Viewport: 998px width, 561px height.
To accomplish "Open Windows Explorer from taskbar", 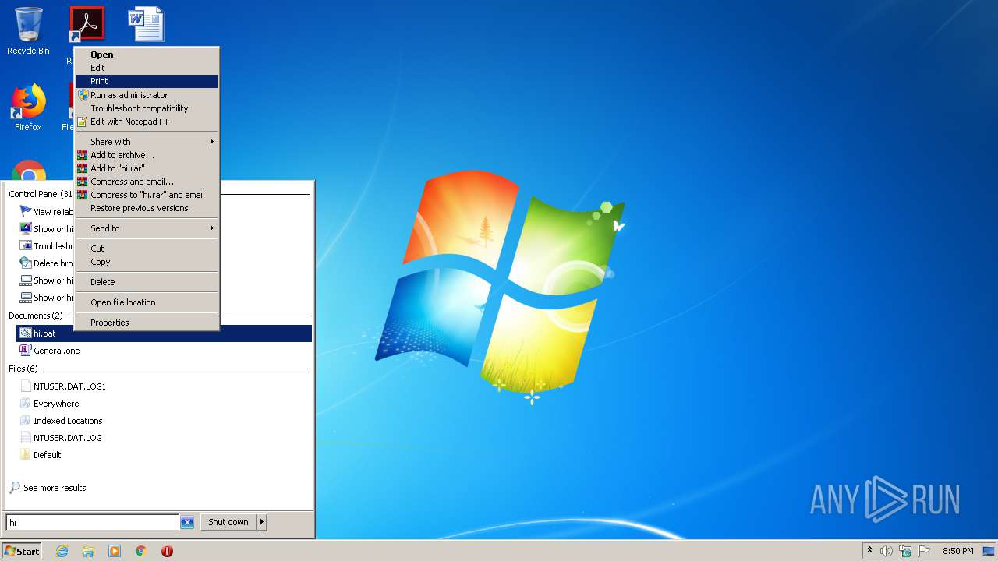I will coord(88,551).
